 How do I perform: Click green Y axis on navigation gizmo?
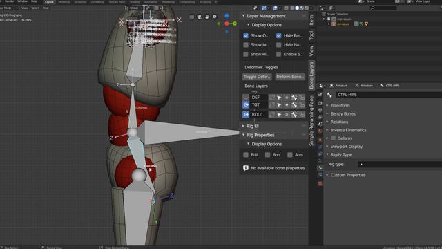235,24
